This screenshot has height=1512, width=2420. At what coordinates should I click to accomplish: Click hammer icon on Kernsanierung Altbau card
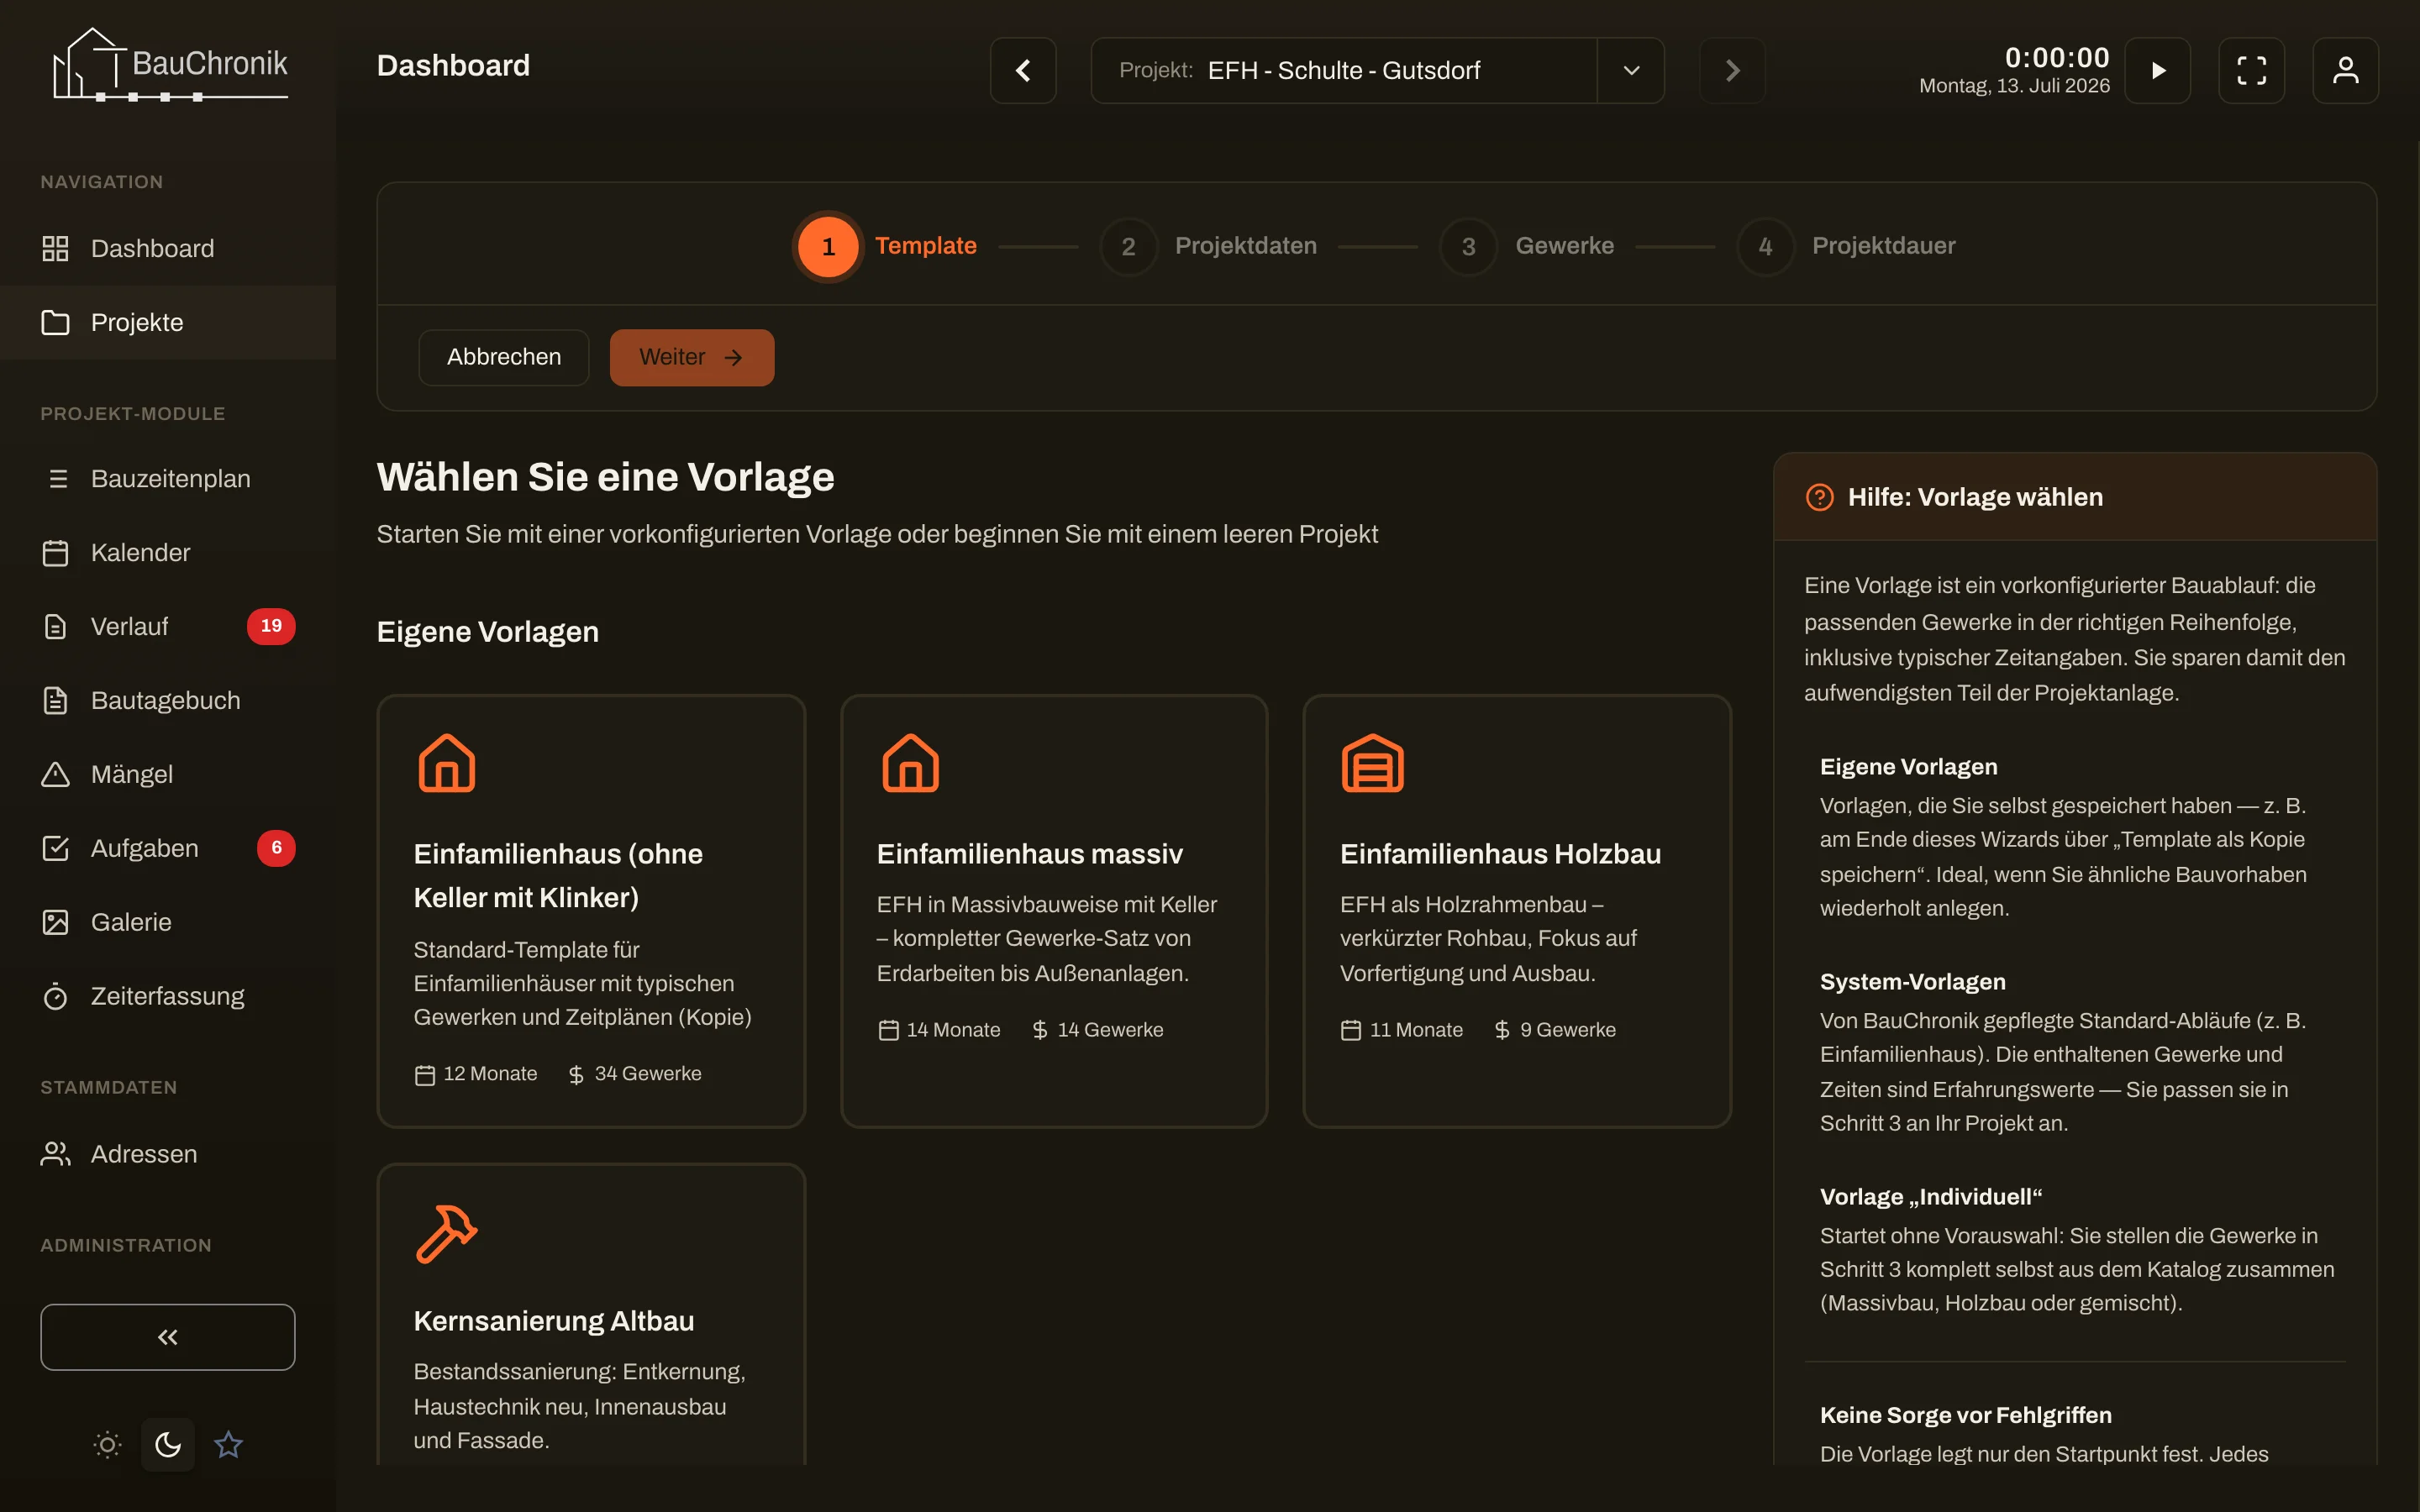(x=446, y=1233)
